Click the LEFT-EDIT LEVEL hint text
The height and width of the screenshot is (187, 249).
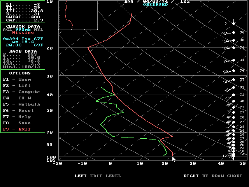pos(98,176)
